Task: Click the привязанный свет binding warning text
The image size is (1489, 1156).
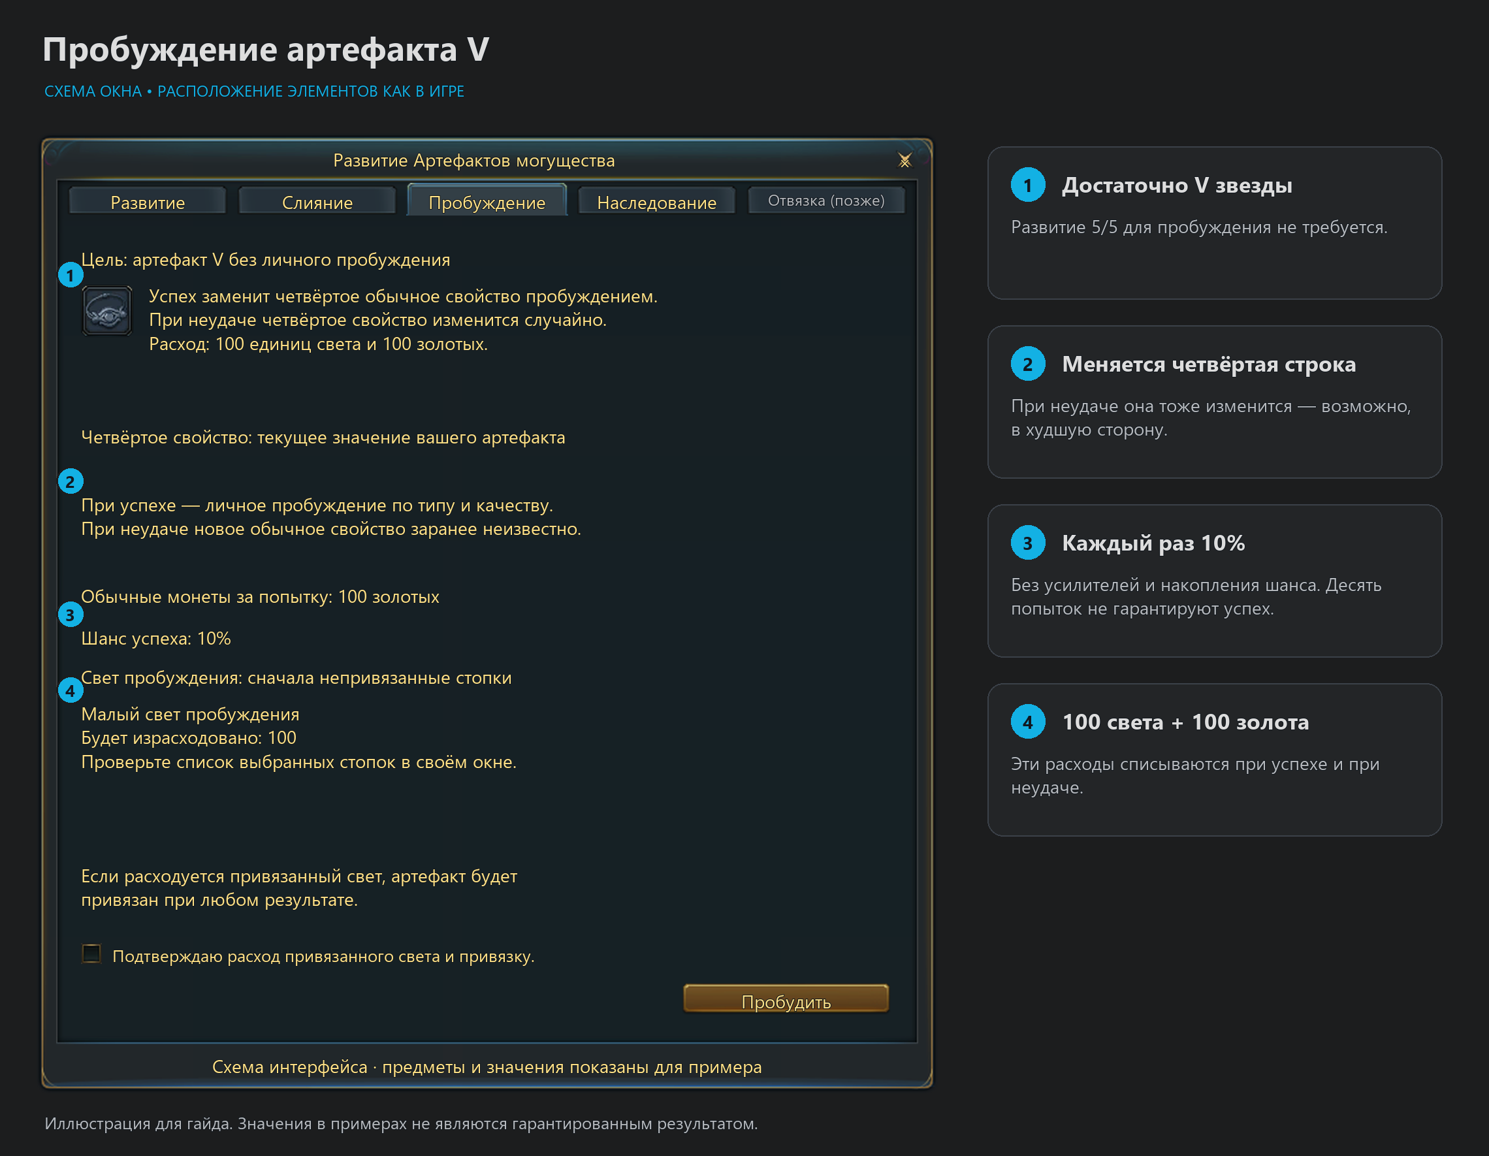Action: [299, 888]
